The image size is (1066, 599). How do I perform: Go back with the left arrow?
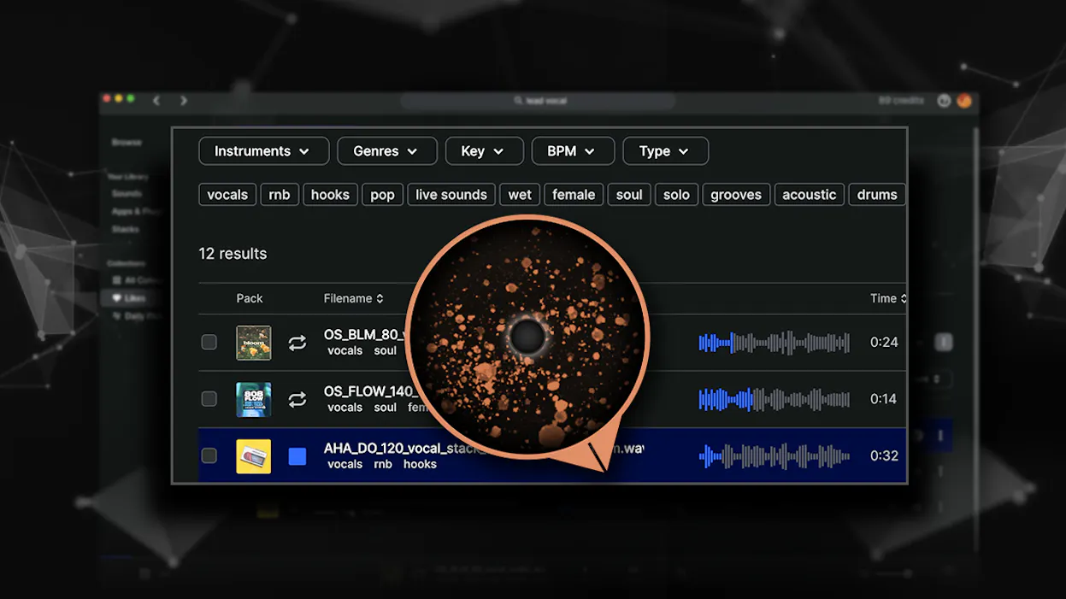(156, 101)
